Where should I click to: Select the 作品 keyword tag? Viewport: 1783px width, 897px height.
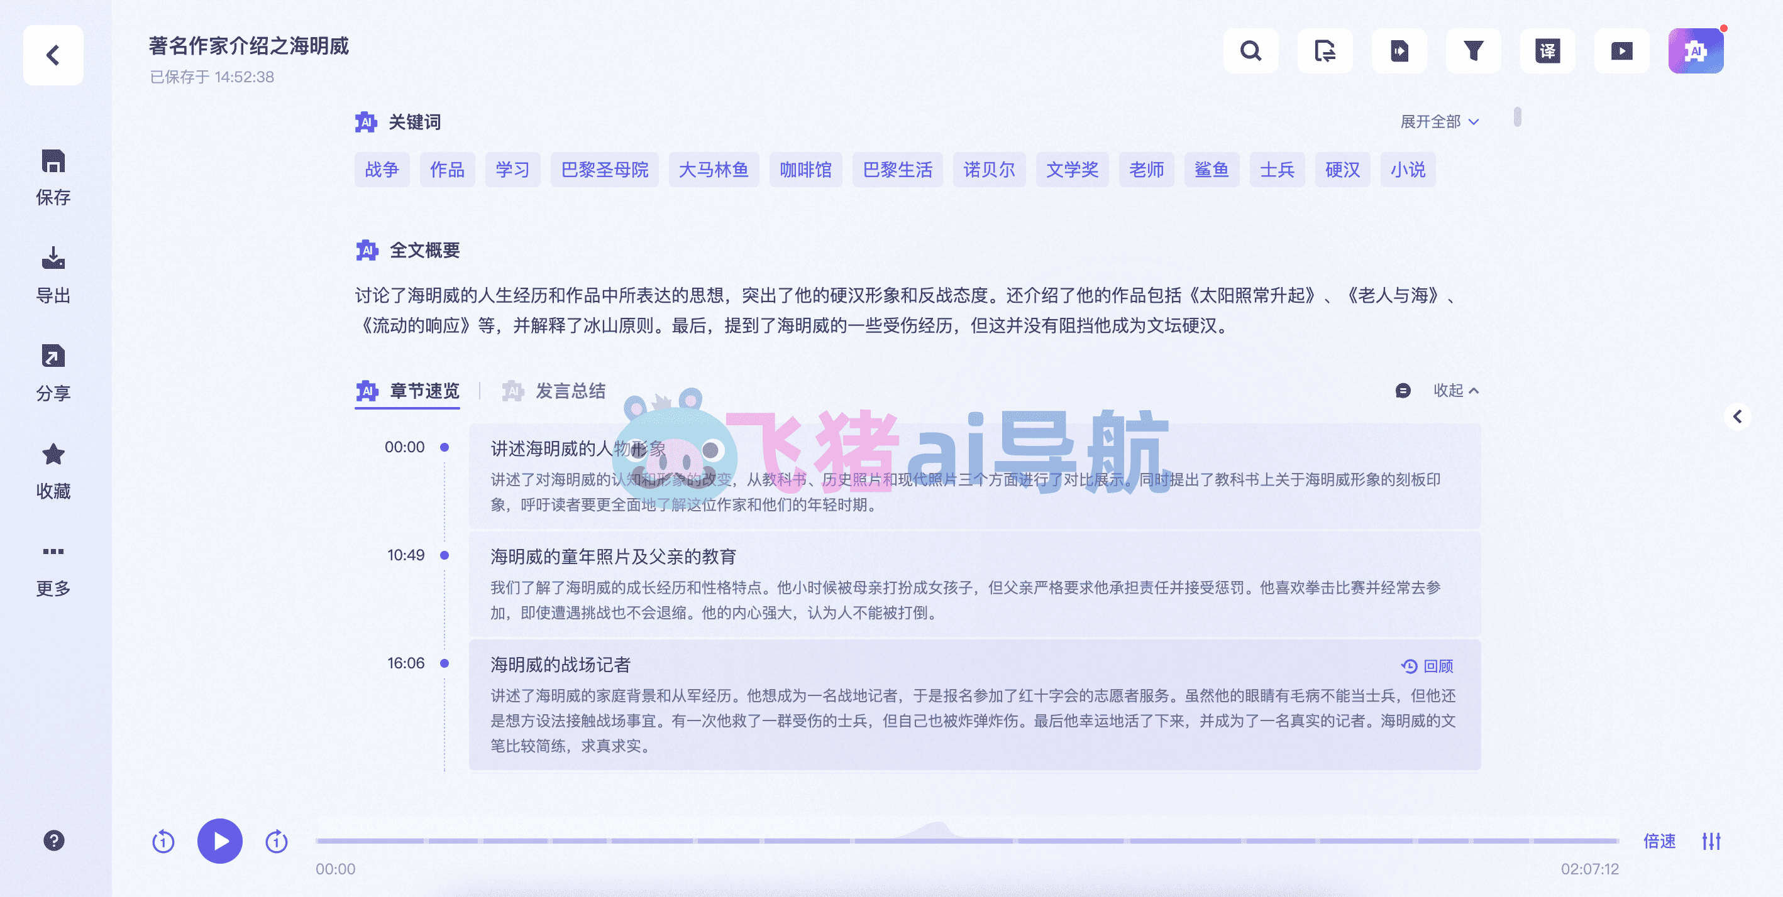(447, 170)
